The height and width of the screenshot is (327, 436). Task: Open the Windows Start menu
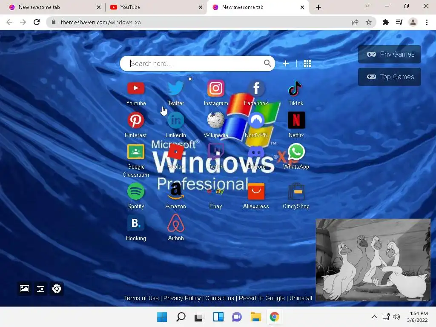(162, 317)
